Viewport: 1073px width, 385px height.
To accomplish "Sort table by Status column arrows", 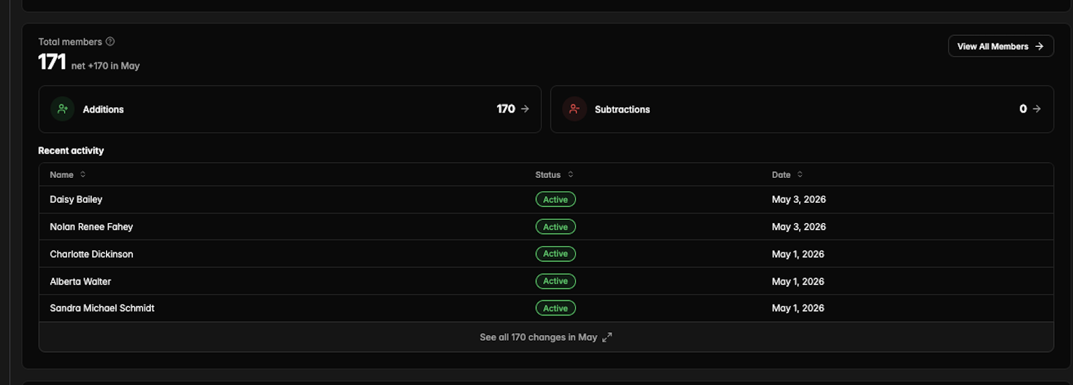I will tap(571, 174).
